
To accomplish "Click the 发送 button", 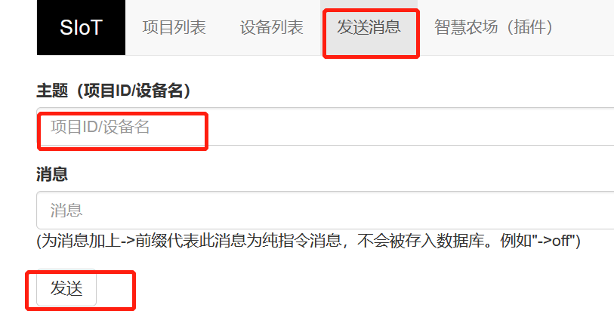I will pyautogui.click(x=66, y=288).
